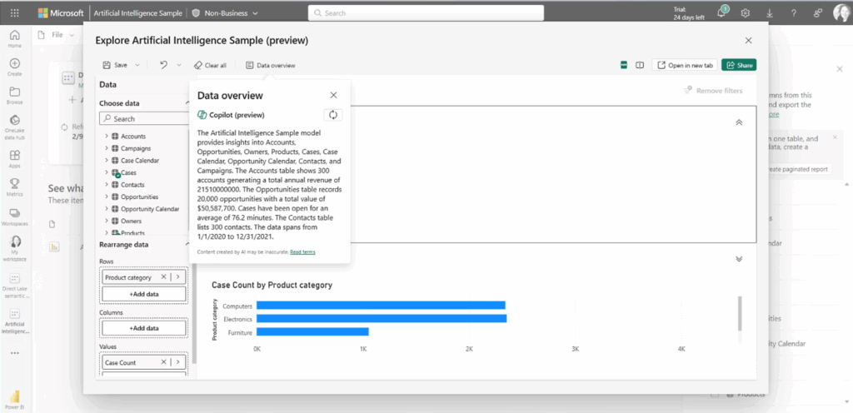This screenshot has width=853, height=413.
Task: Open Non-Business sensitivity dropdown
Action: click(225, 13)
